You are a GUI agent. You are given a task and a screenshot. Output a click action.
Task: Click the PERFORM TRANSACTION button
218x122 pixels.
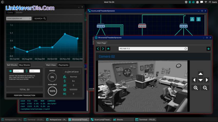click(25, 95)
